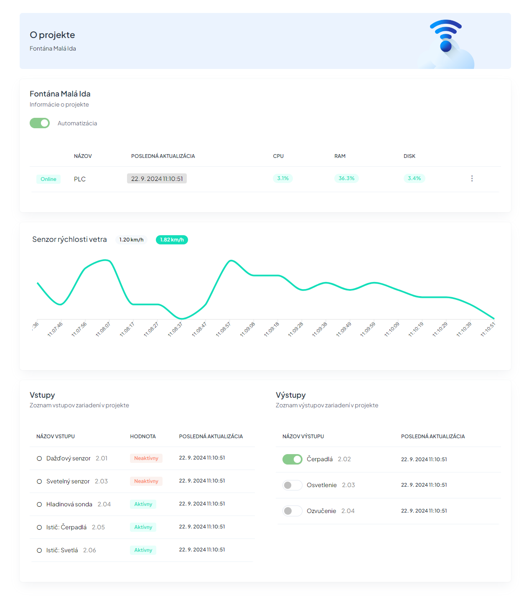Select the Hladinová sonda input name

(69, 504)
